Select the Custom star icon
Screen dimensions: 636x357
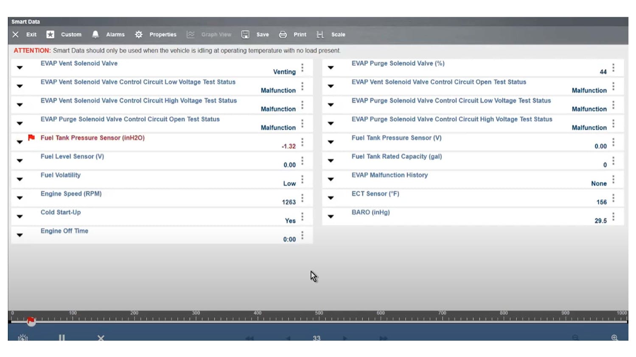50,34
